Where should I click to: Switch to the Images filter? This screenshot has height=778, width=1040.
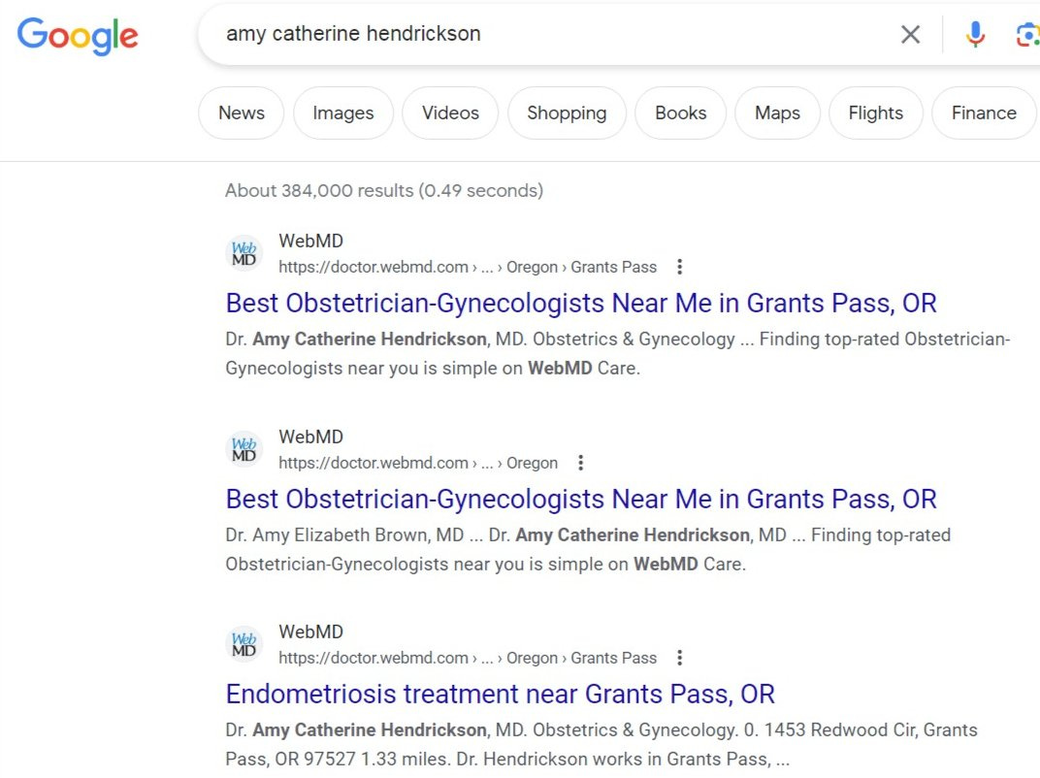[x=342, y=113]
